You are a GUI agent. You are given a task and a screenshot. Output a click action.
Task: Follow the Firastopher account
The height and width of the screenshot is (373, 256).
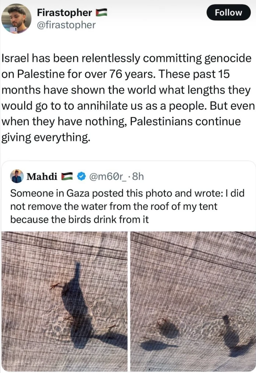tap(228, 13)
